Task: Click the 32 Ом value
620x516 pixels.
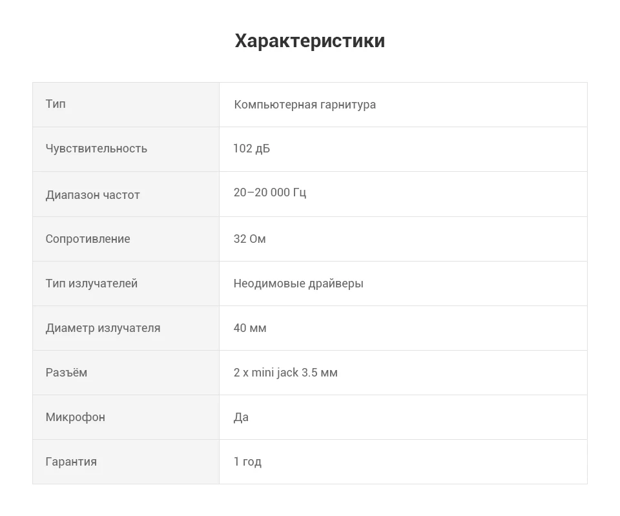Action: pos(249,239)
